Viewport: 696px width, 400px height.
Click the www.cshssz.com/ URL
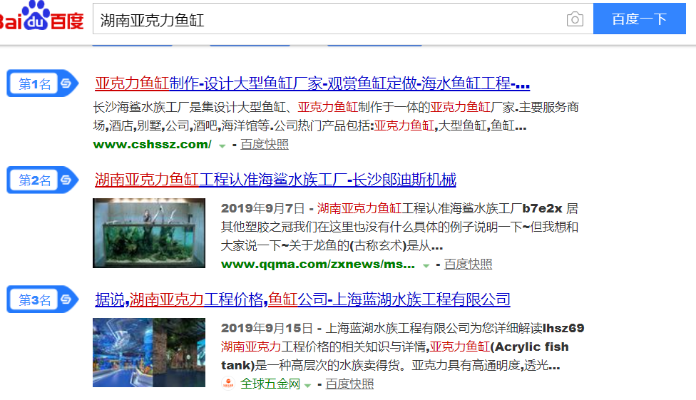[x=153, y=144]
